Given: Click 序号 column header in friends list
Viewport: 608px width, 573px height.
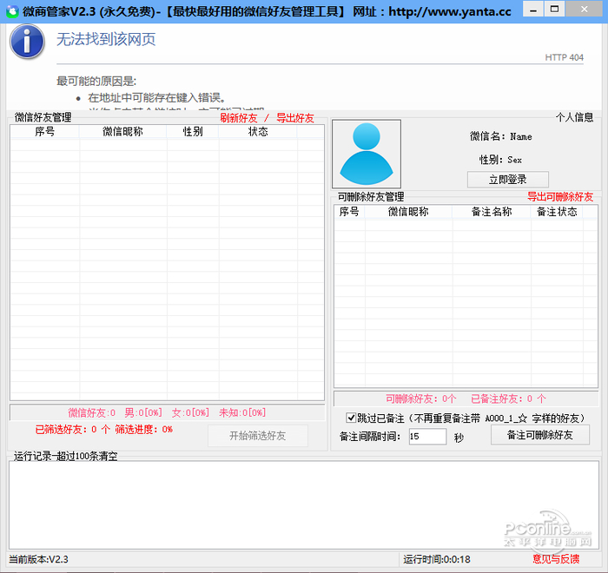Looking at the screenshot, I should coord(44,131).
